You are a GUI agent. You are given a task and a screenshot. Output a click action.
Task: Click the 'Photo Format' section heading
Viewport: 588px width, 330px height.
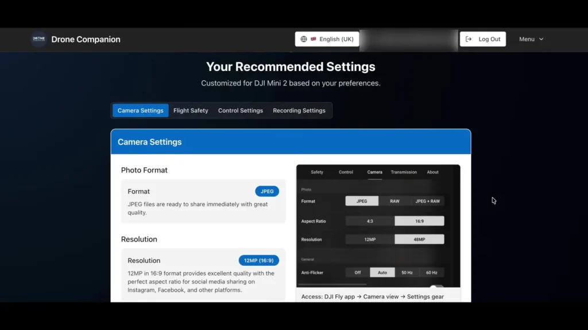[144, 170]
